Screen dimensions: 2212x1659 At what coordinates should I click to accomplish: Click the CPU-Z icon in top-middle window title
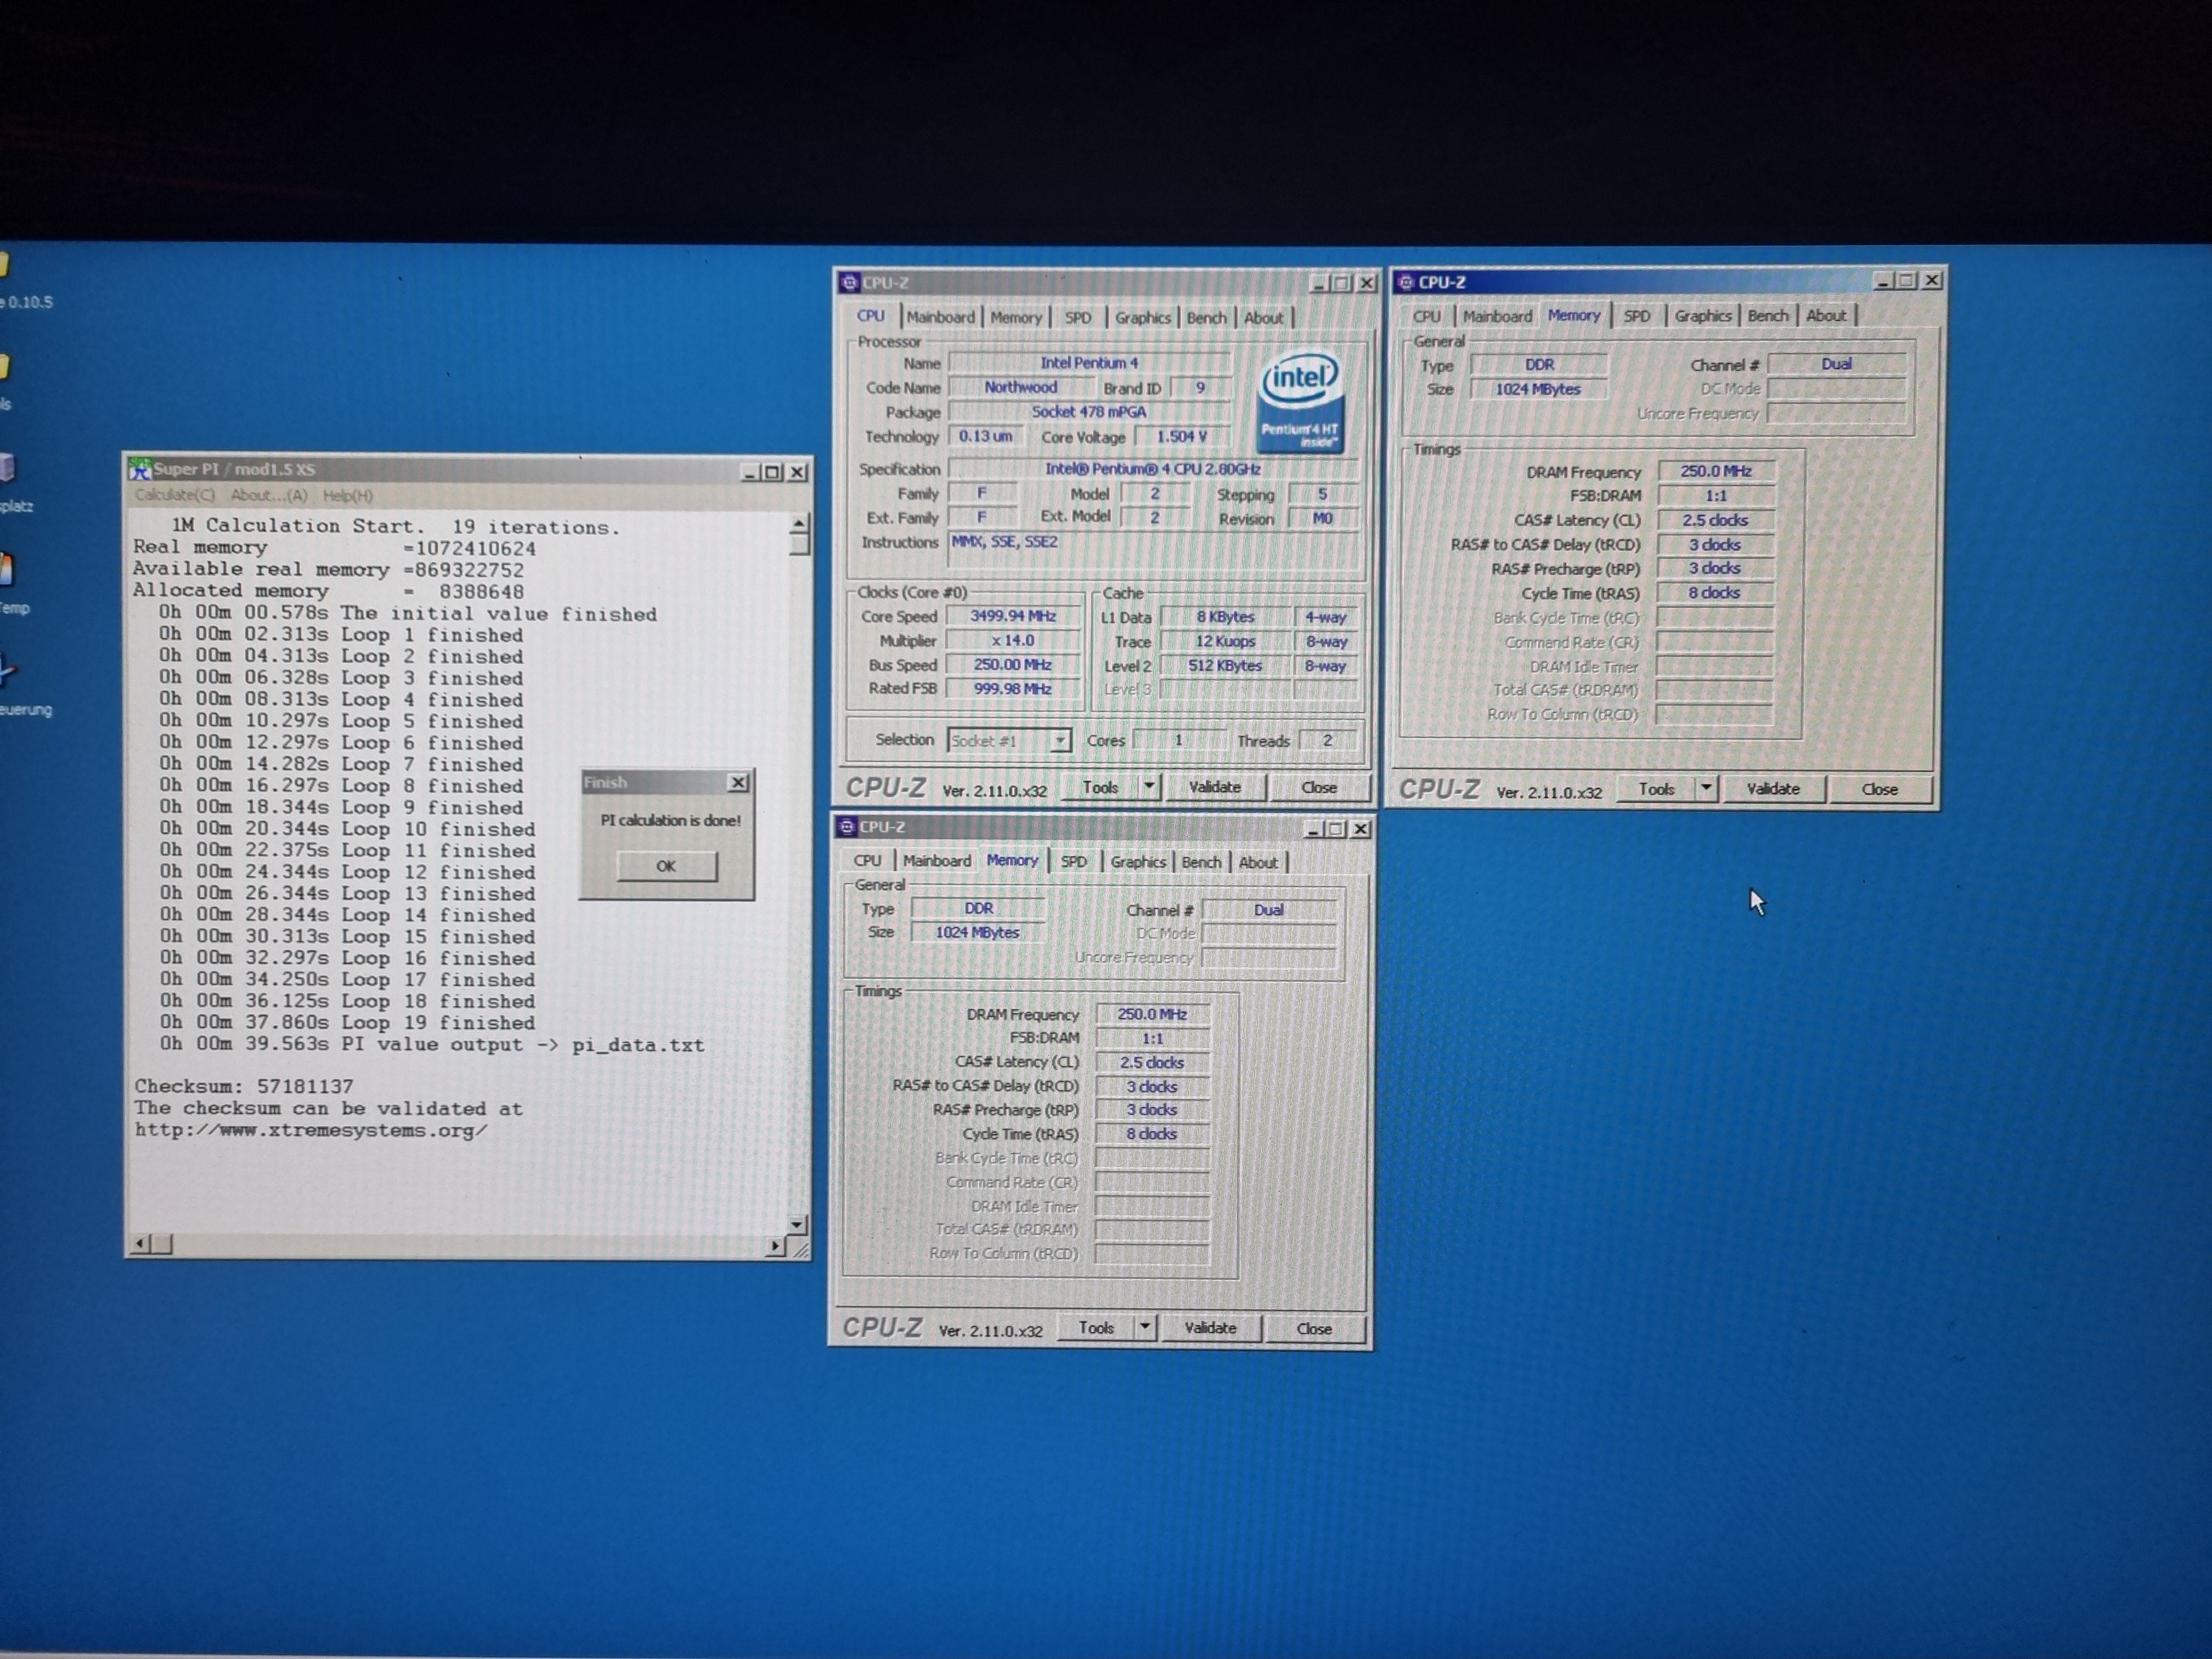(x=849, y=283)
